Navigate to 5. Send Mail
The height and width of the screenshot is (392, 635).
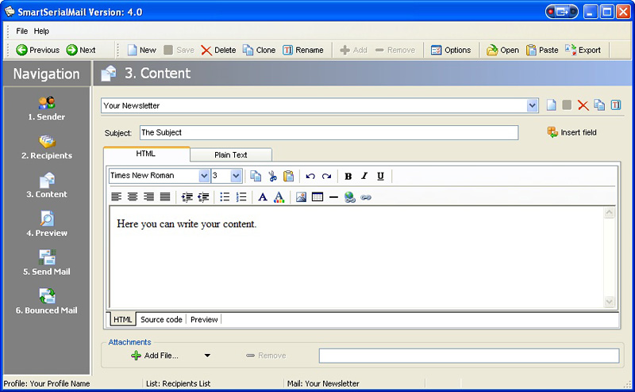tap(47, 263)
